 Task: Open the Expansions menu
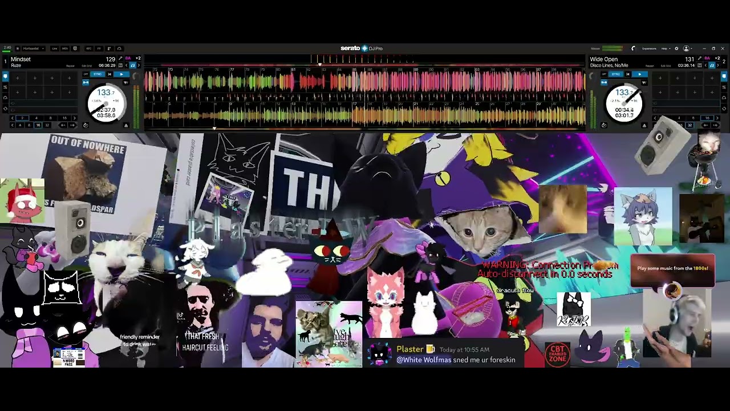point(649,49)
